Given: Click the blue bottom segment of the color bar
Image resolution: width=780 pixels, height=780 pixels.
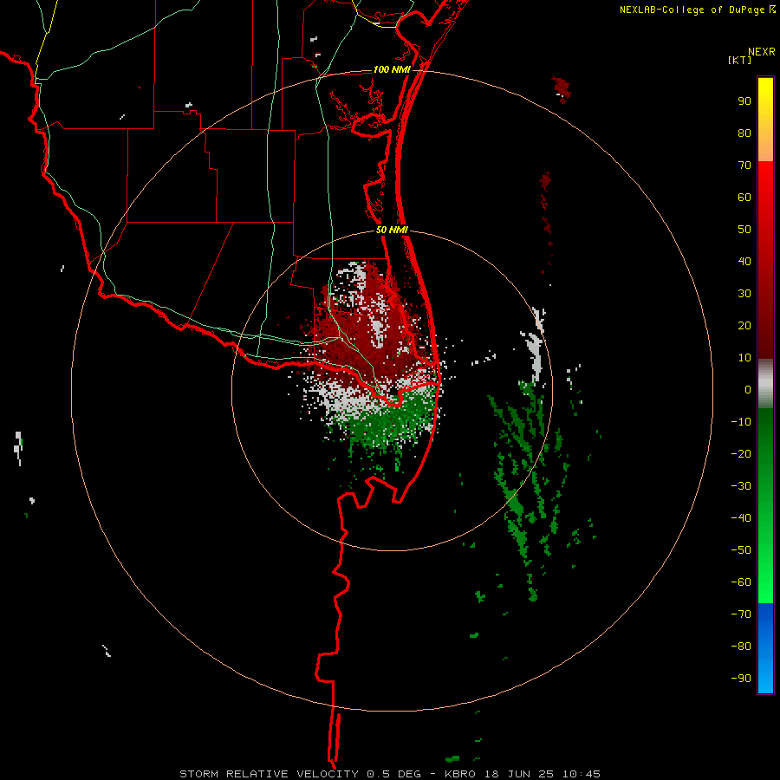Looking at the screenshot, I should click(x=765, y=648).
